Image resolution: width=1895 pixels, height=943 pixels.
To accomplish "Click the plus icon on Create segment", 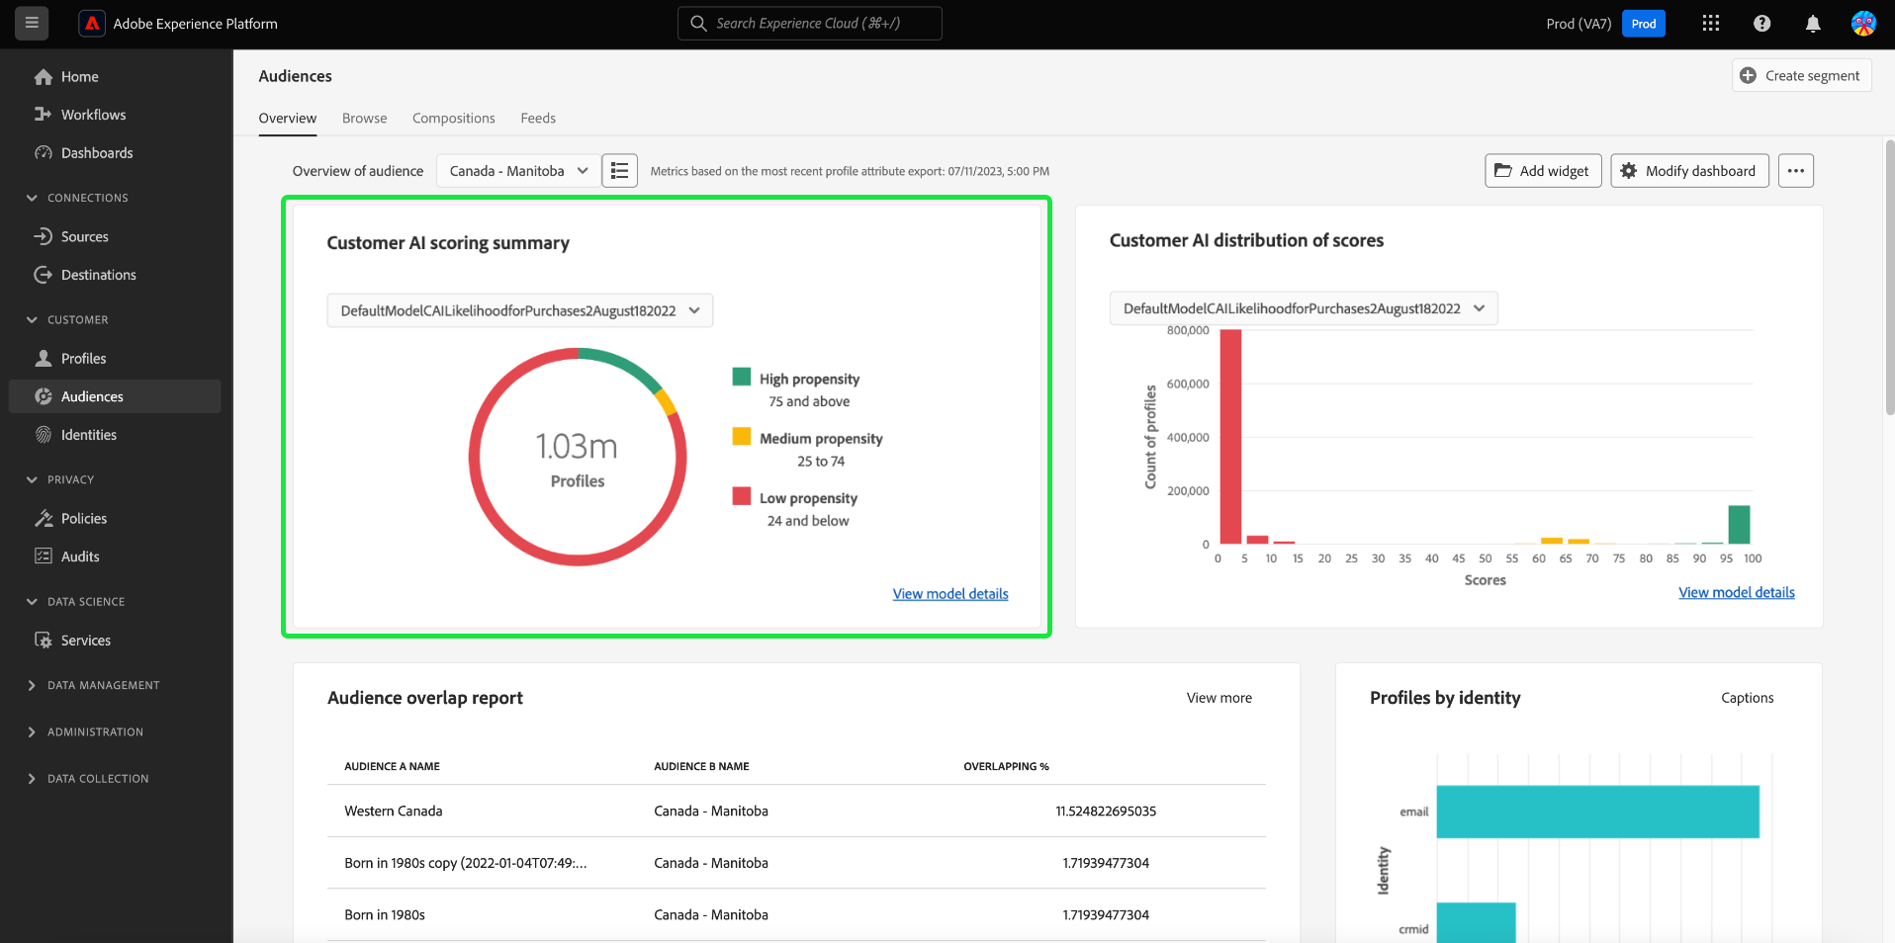I will coord(1748,75).
